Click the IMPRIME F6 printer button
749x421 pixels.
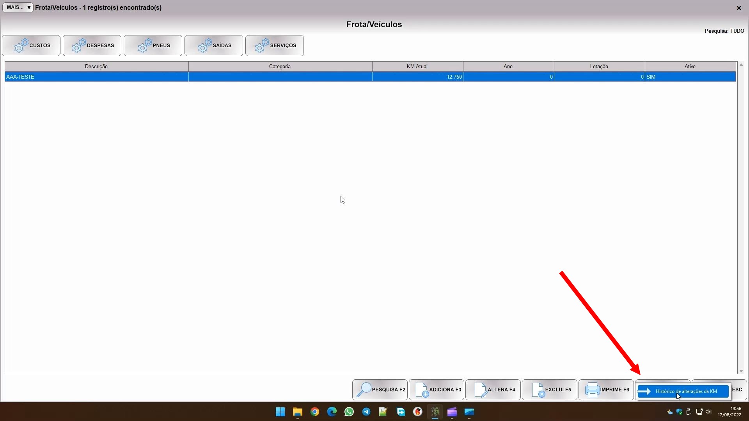pos(606,390)
